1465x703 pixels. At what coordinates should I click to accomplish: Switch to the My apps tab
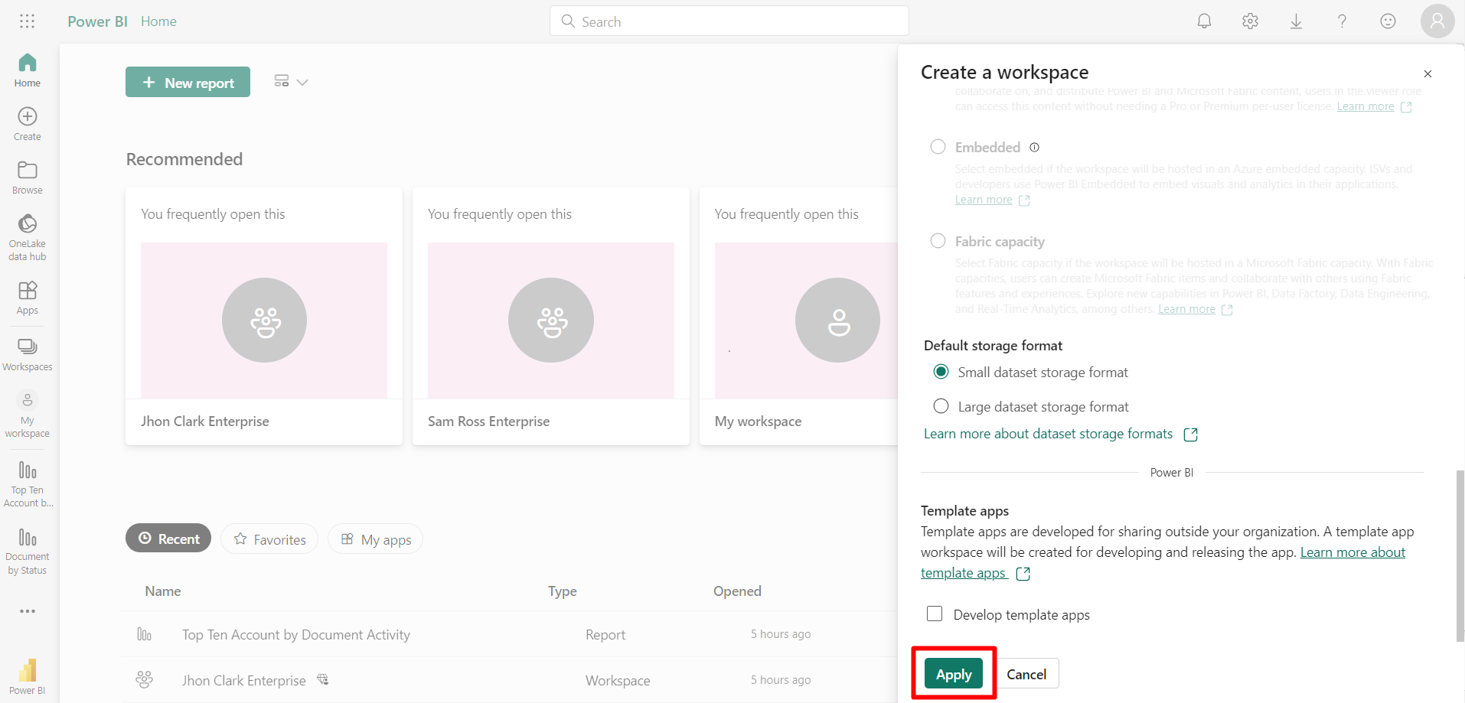coord(375,539)
